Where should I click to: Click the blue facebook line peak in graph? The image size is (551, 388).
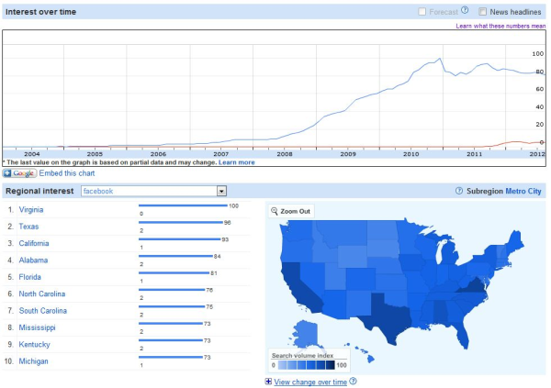[x=440, y=59]
